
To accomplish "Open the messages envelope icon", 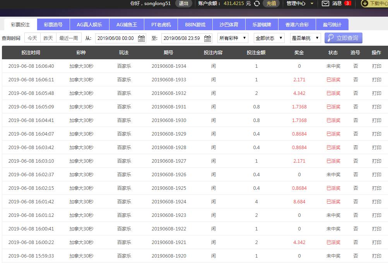I will (x=325, y=3).
